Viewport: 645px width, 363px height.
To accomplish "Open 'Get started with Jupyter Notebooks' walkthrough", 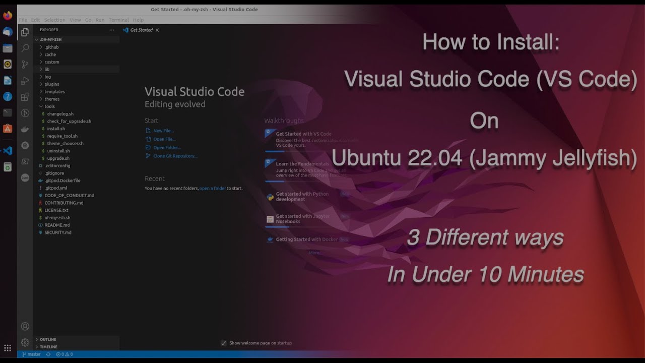I will 307,219.
